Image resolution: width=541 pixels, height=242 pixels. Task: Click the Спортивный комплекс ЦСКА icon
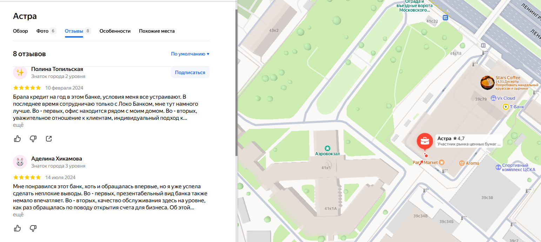tap(498, 168)
